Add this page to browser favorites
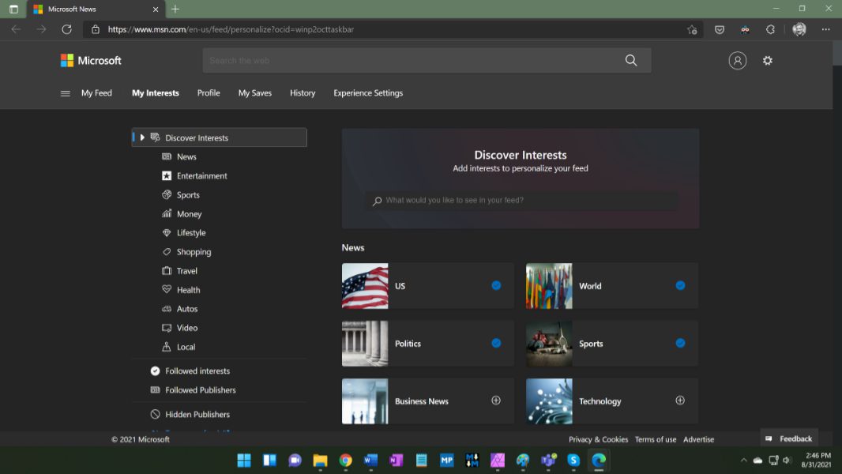Viewport: 842px width, 474px height. click(x=692, y=29)
